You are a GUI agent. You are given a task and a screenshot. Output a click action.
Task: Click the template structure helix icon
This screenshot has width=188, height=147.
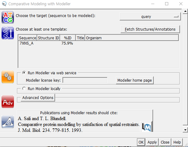point(8,33)
